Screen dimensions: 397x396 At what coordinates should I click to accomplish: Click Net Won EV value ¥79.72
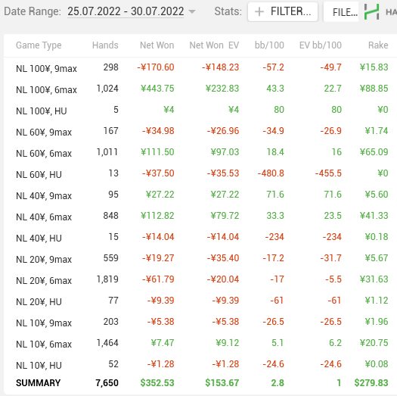click(225, 216)
